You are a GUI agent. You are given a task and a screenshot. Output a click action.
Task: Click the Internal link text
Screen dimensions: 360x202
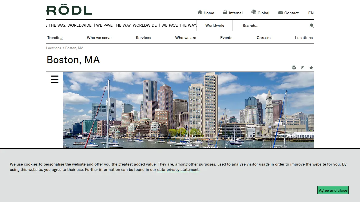236,13
